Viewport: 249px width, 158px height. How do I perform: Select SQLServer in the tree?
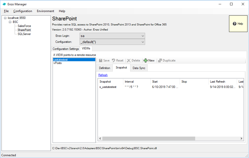tap(24, 34)
